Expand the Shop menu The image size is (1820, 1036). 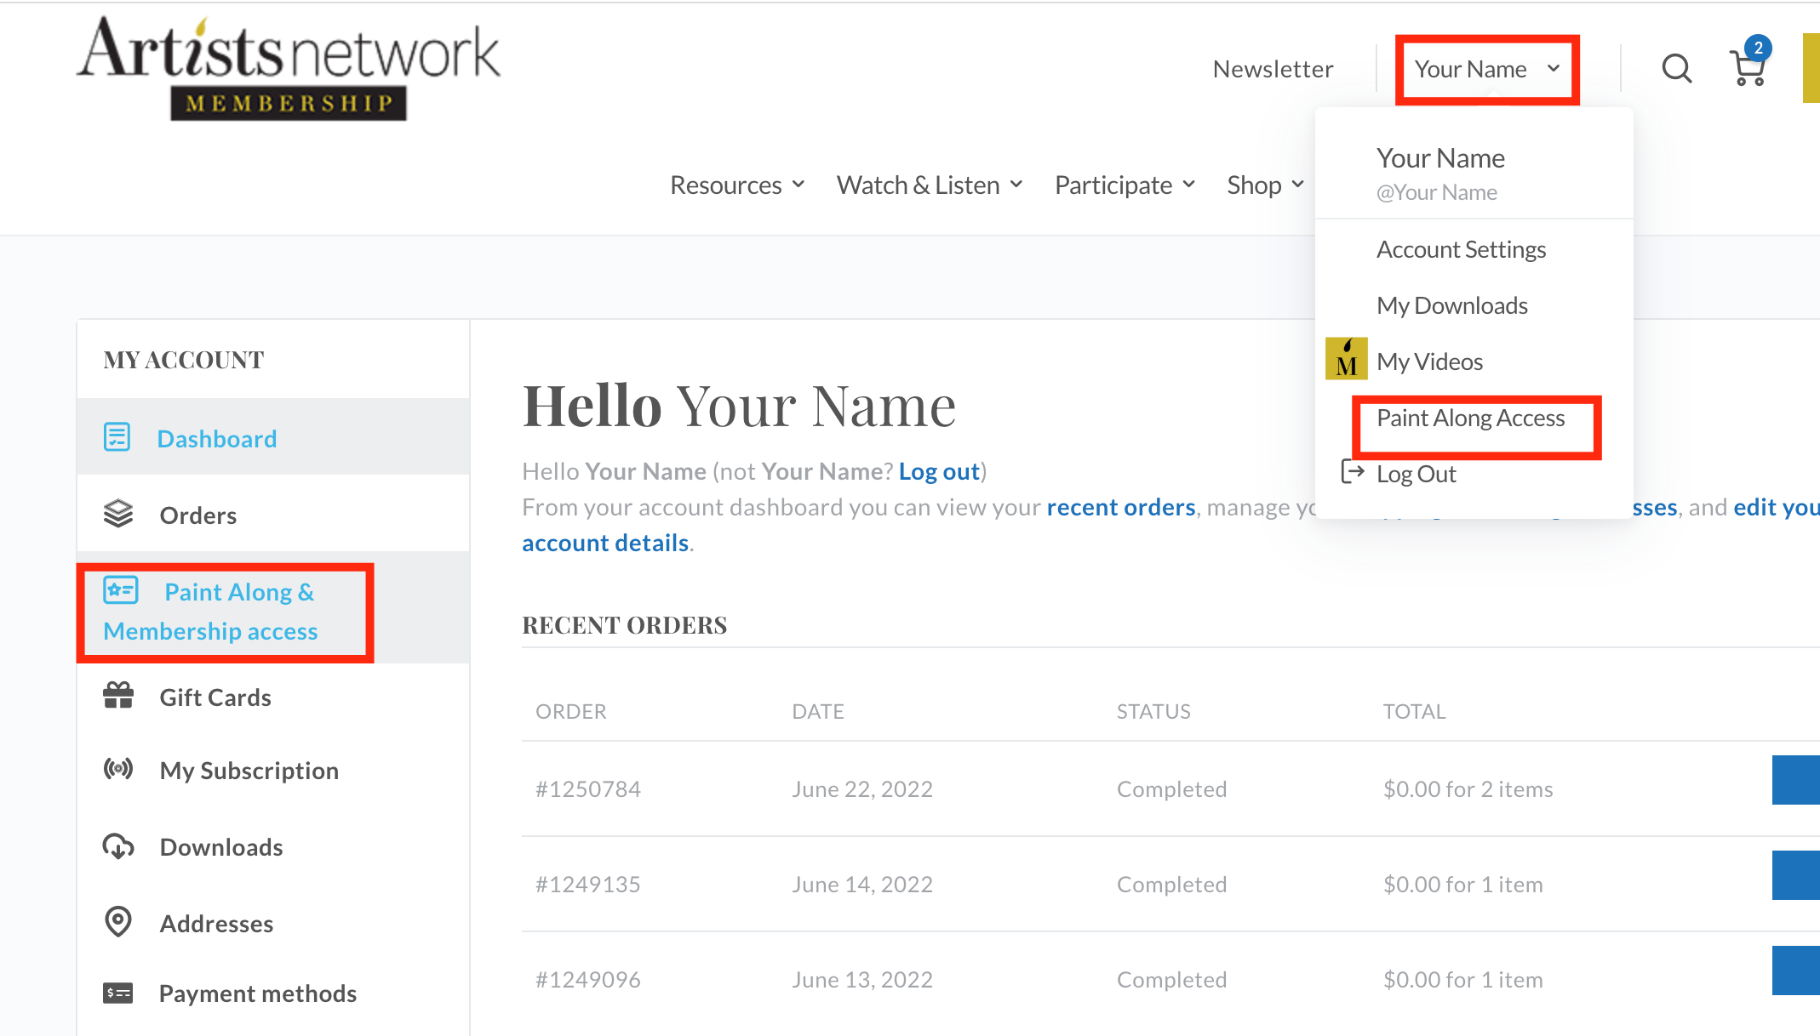click(1266, 185)
